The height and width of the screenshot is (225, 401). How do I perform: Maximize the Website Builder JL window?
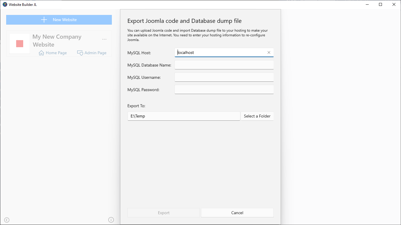380,4
